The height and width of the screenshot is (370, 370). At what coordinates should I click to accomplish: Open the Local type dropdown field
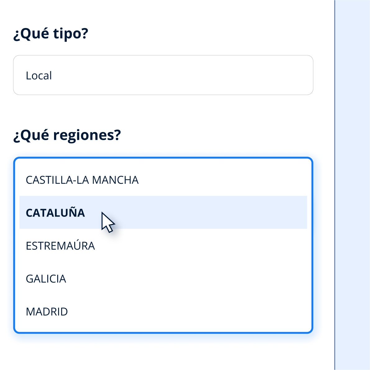point(163,75)
